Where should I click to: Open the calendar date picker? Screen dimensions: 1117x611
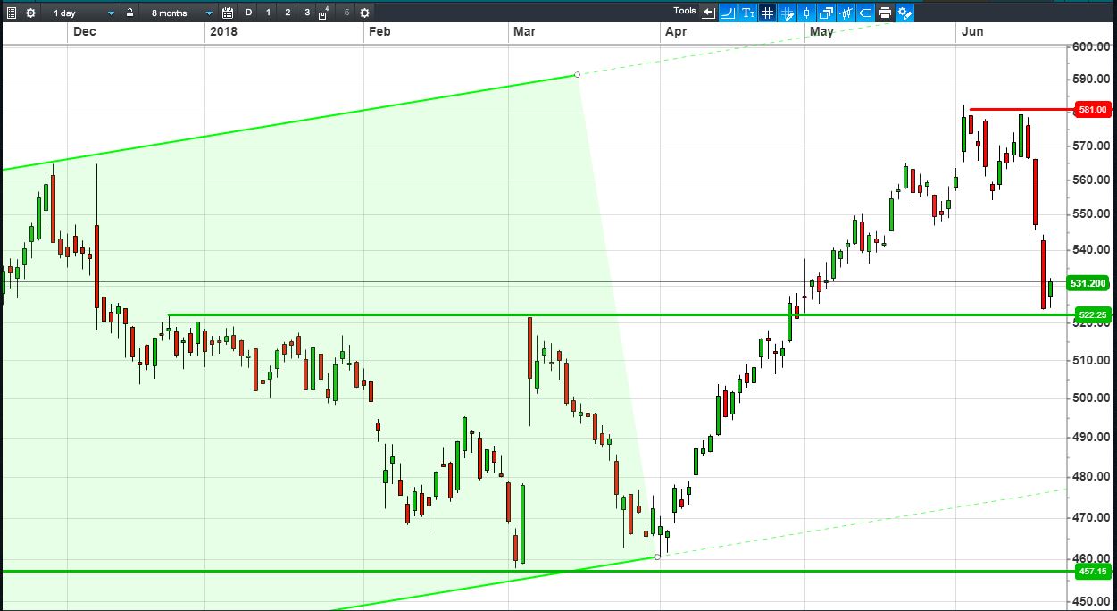pos(228,13)
